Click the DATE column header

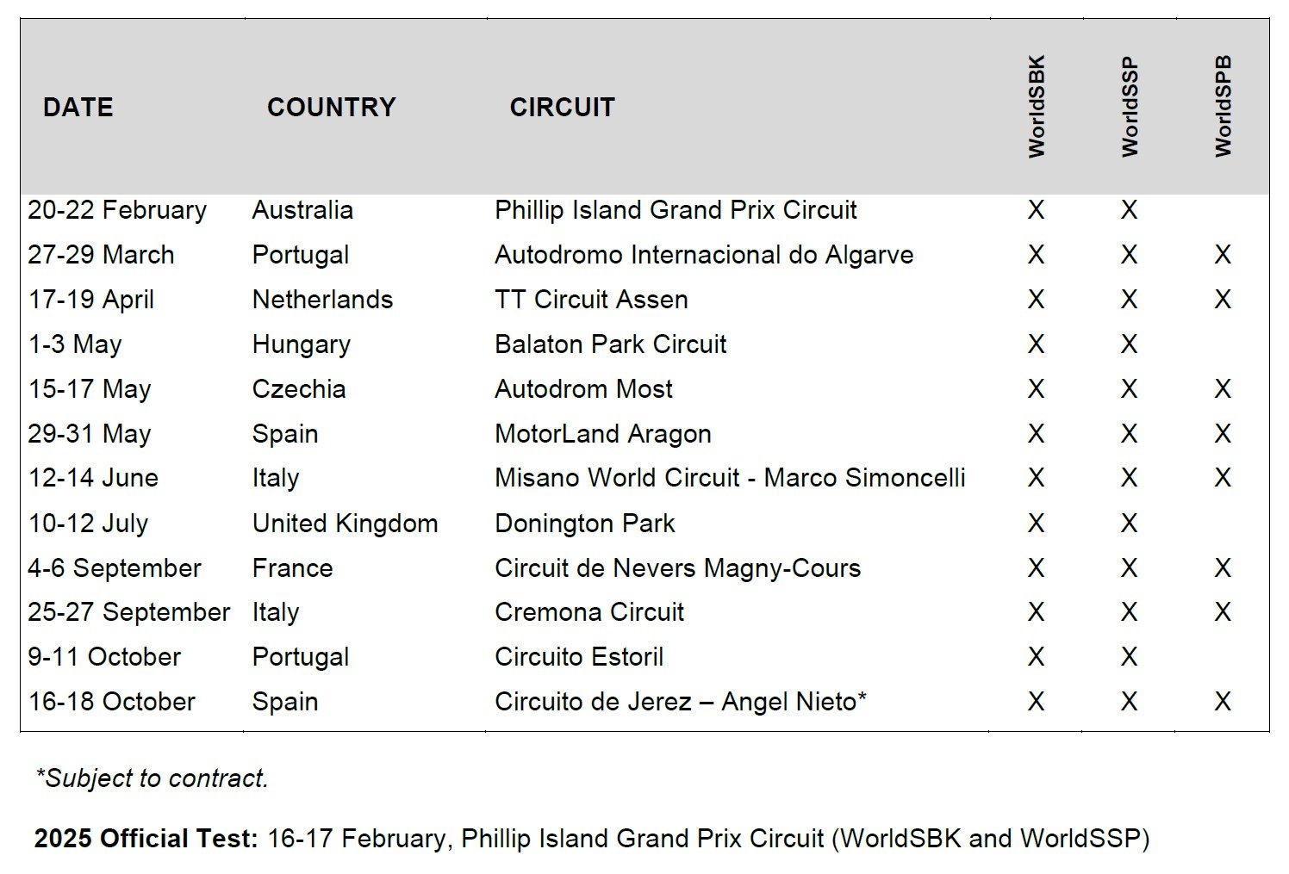pyautogui.click(x=78, y=108)
